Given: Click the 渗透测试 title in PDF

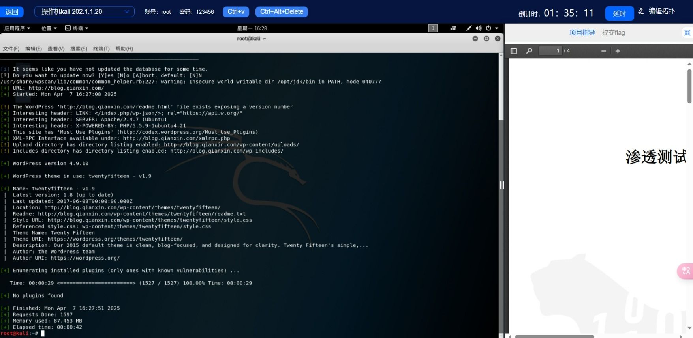Looking at the screenshot, I should pyautogui.click(x=656, y=157).
